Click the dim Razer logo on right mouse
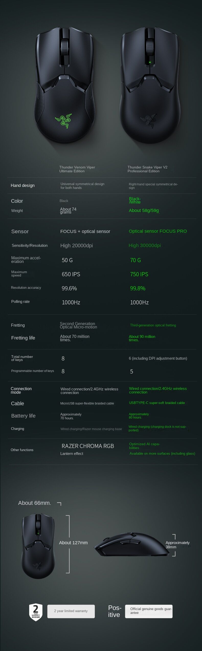This screenshot has width=202, height=651. 149,120
